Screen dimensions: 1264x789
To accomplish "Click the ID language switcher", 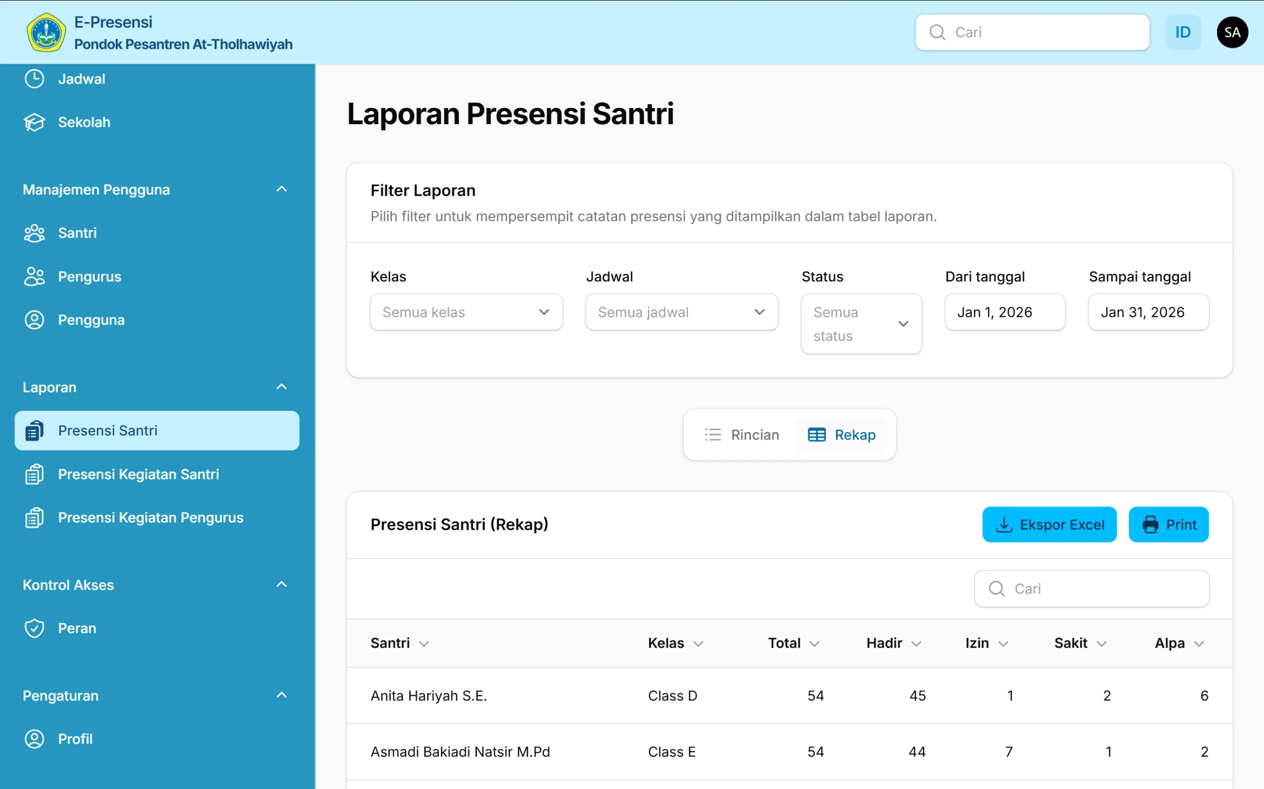I will pos(1182,32).
